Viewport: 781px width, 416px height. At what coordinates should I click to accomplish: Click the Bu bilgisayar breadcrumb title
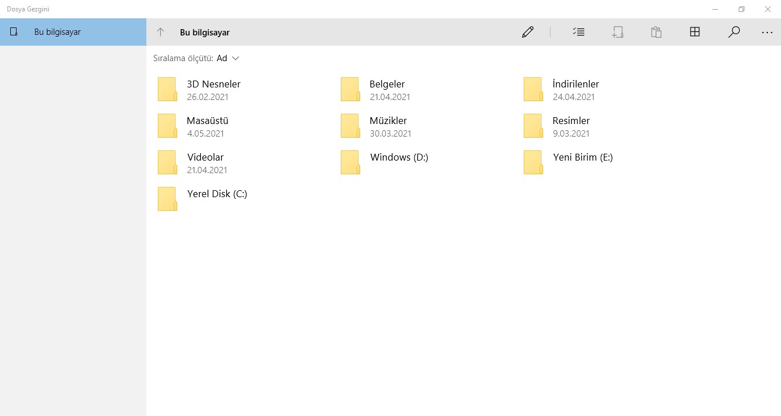205,33
